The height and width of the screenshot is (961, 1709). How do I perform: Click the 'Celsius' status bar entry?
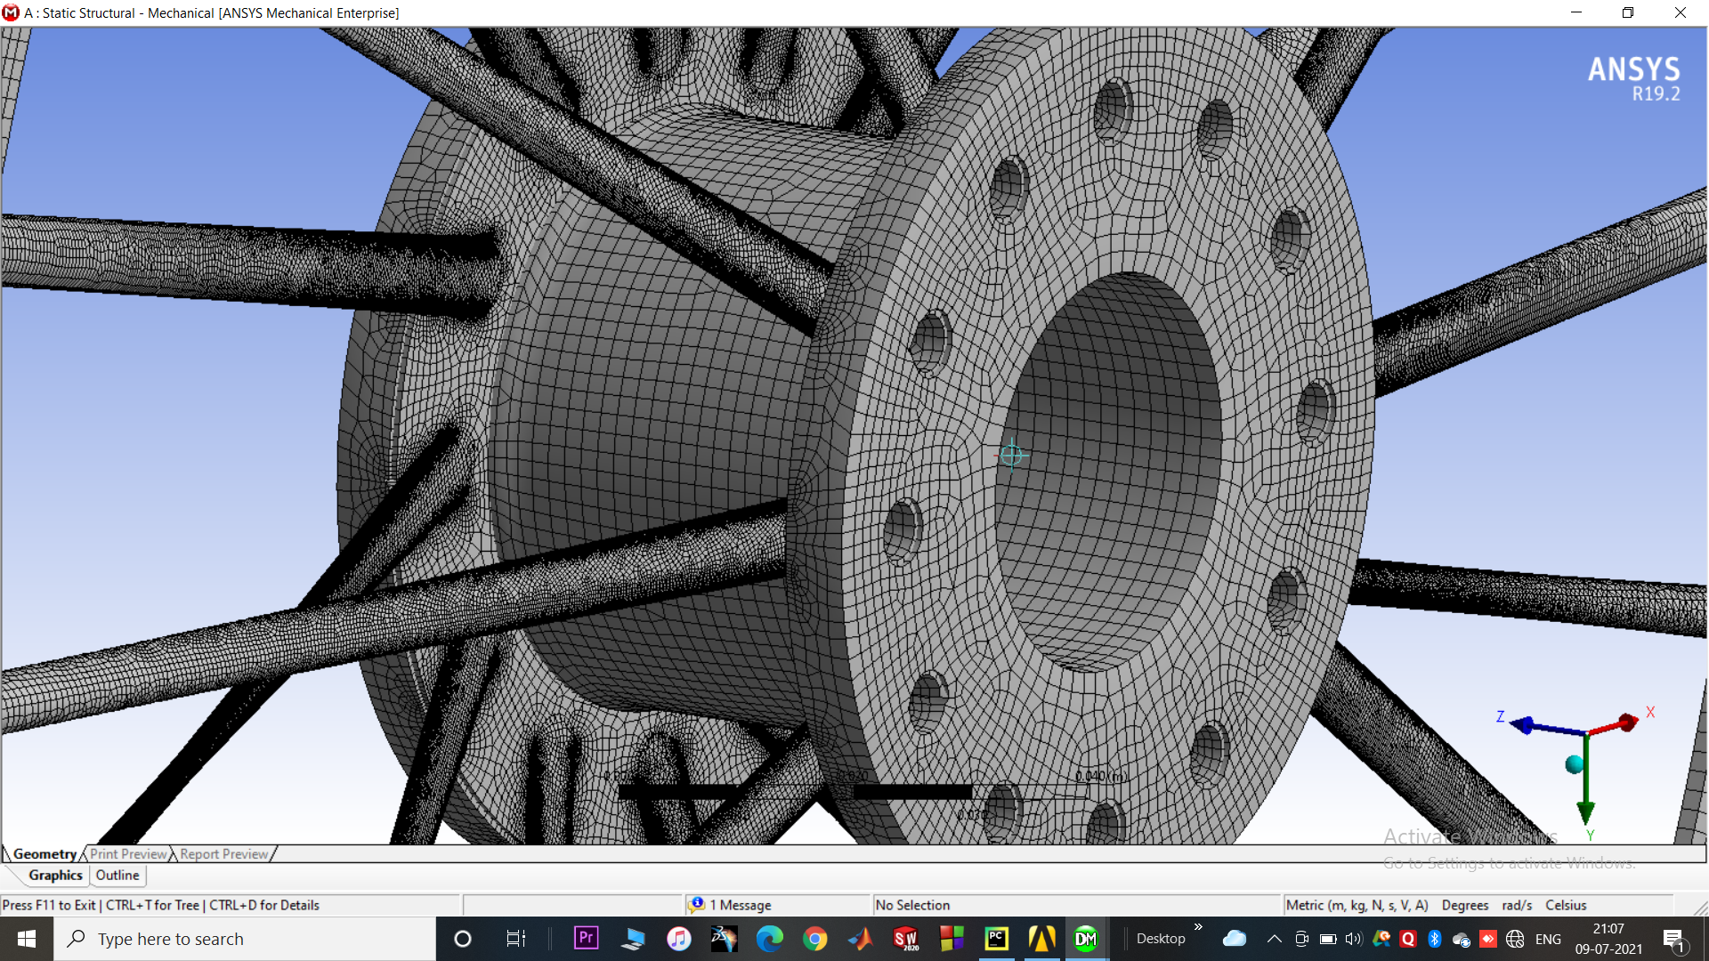tap(1566, 905)
